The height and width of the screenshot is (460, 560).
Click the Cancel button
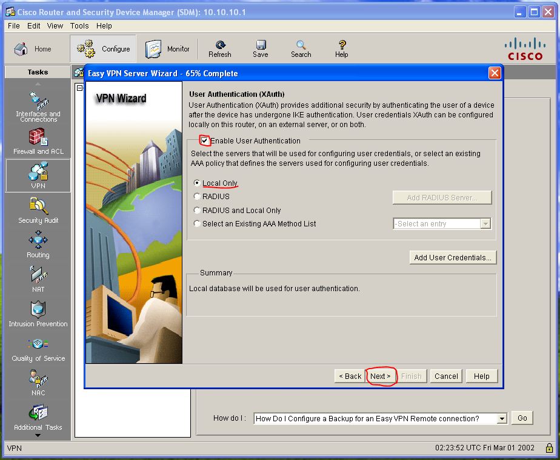[x=446, y=376]
